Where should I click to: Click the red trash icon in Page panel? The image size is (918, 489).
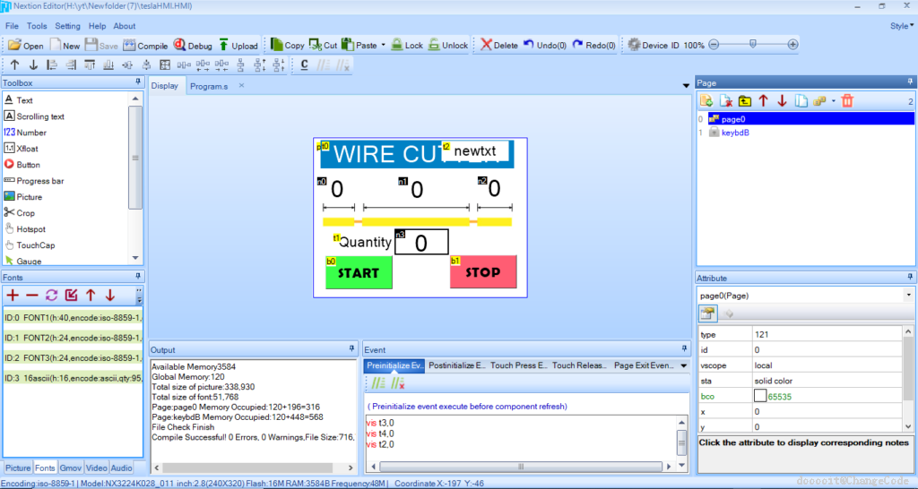click(847, 101)
